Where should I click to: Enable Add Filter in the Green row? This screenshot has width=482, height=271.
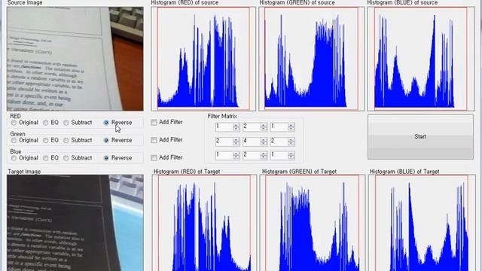167,140
